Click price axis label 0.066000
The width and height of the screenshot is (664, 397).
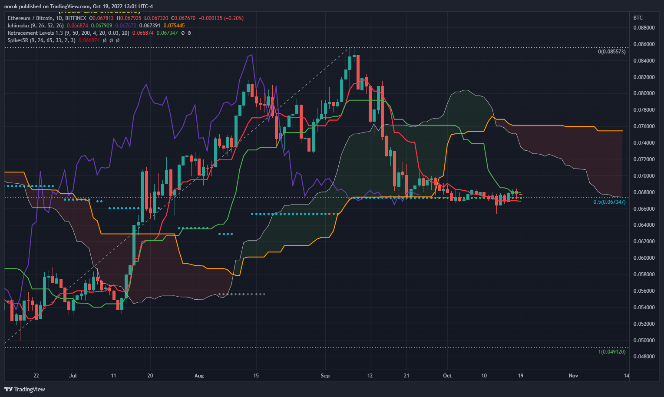coord(644,209)
